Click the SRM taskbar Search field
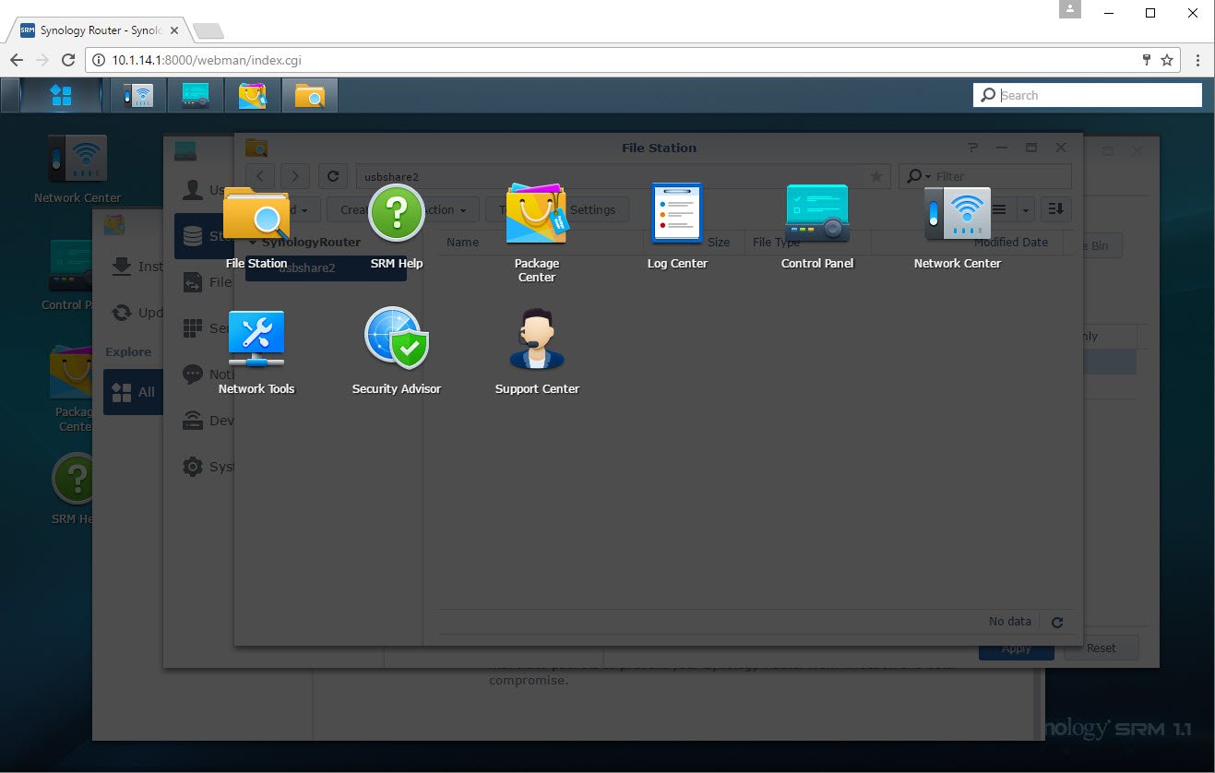The width and height of the screenshot is (1215, 773). [1088, 95]
